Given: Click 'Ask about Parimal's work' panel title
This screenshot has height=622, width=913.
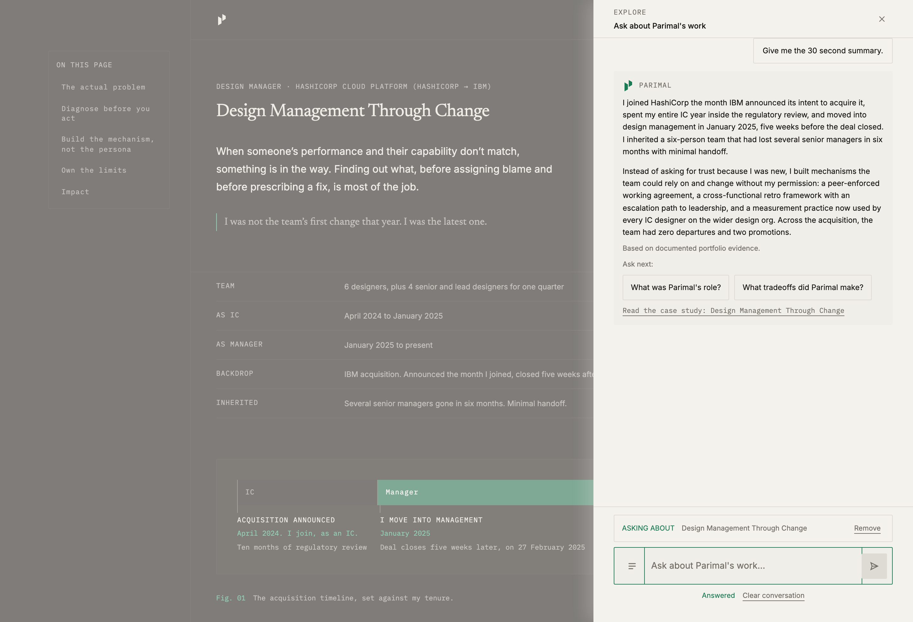Looking at the screenshot, I should pos(660,26).
